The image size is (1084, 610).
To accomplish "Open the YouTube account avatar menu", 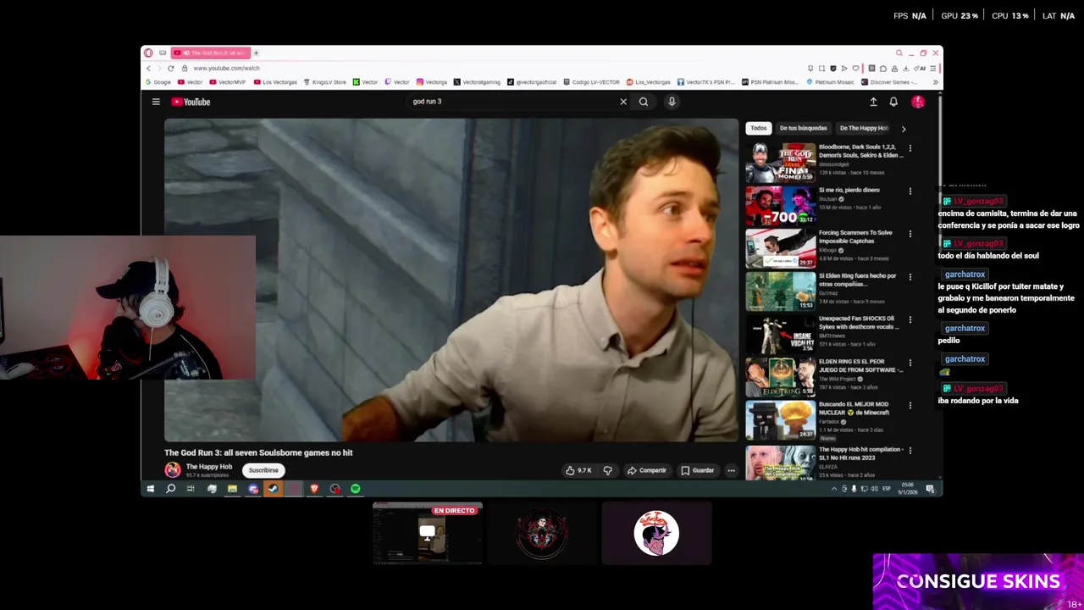I will [918, 102].
